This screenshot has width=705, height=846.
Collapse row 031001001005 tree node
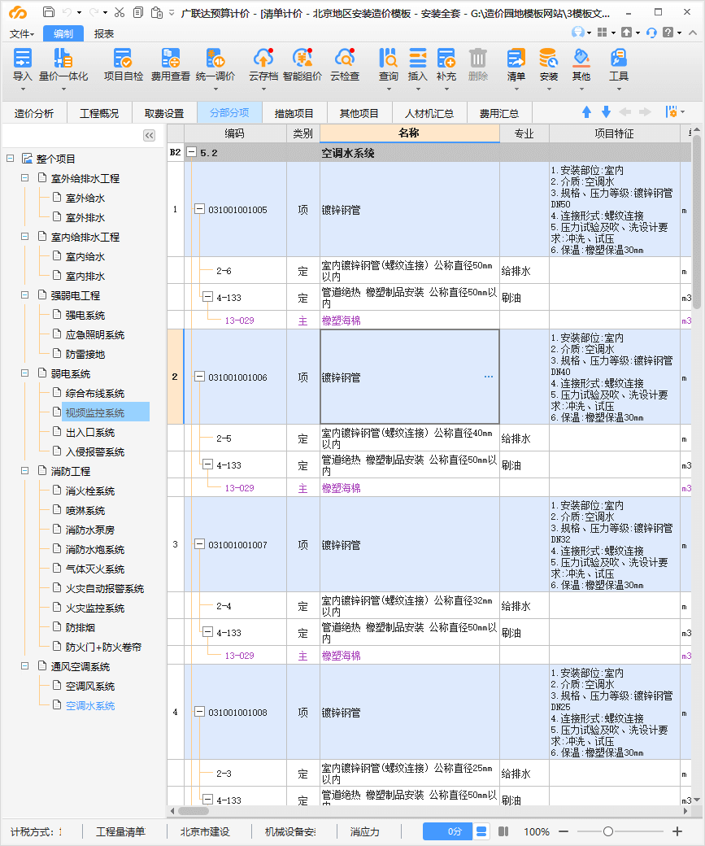[x=198, y=210]
